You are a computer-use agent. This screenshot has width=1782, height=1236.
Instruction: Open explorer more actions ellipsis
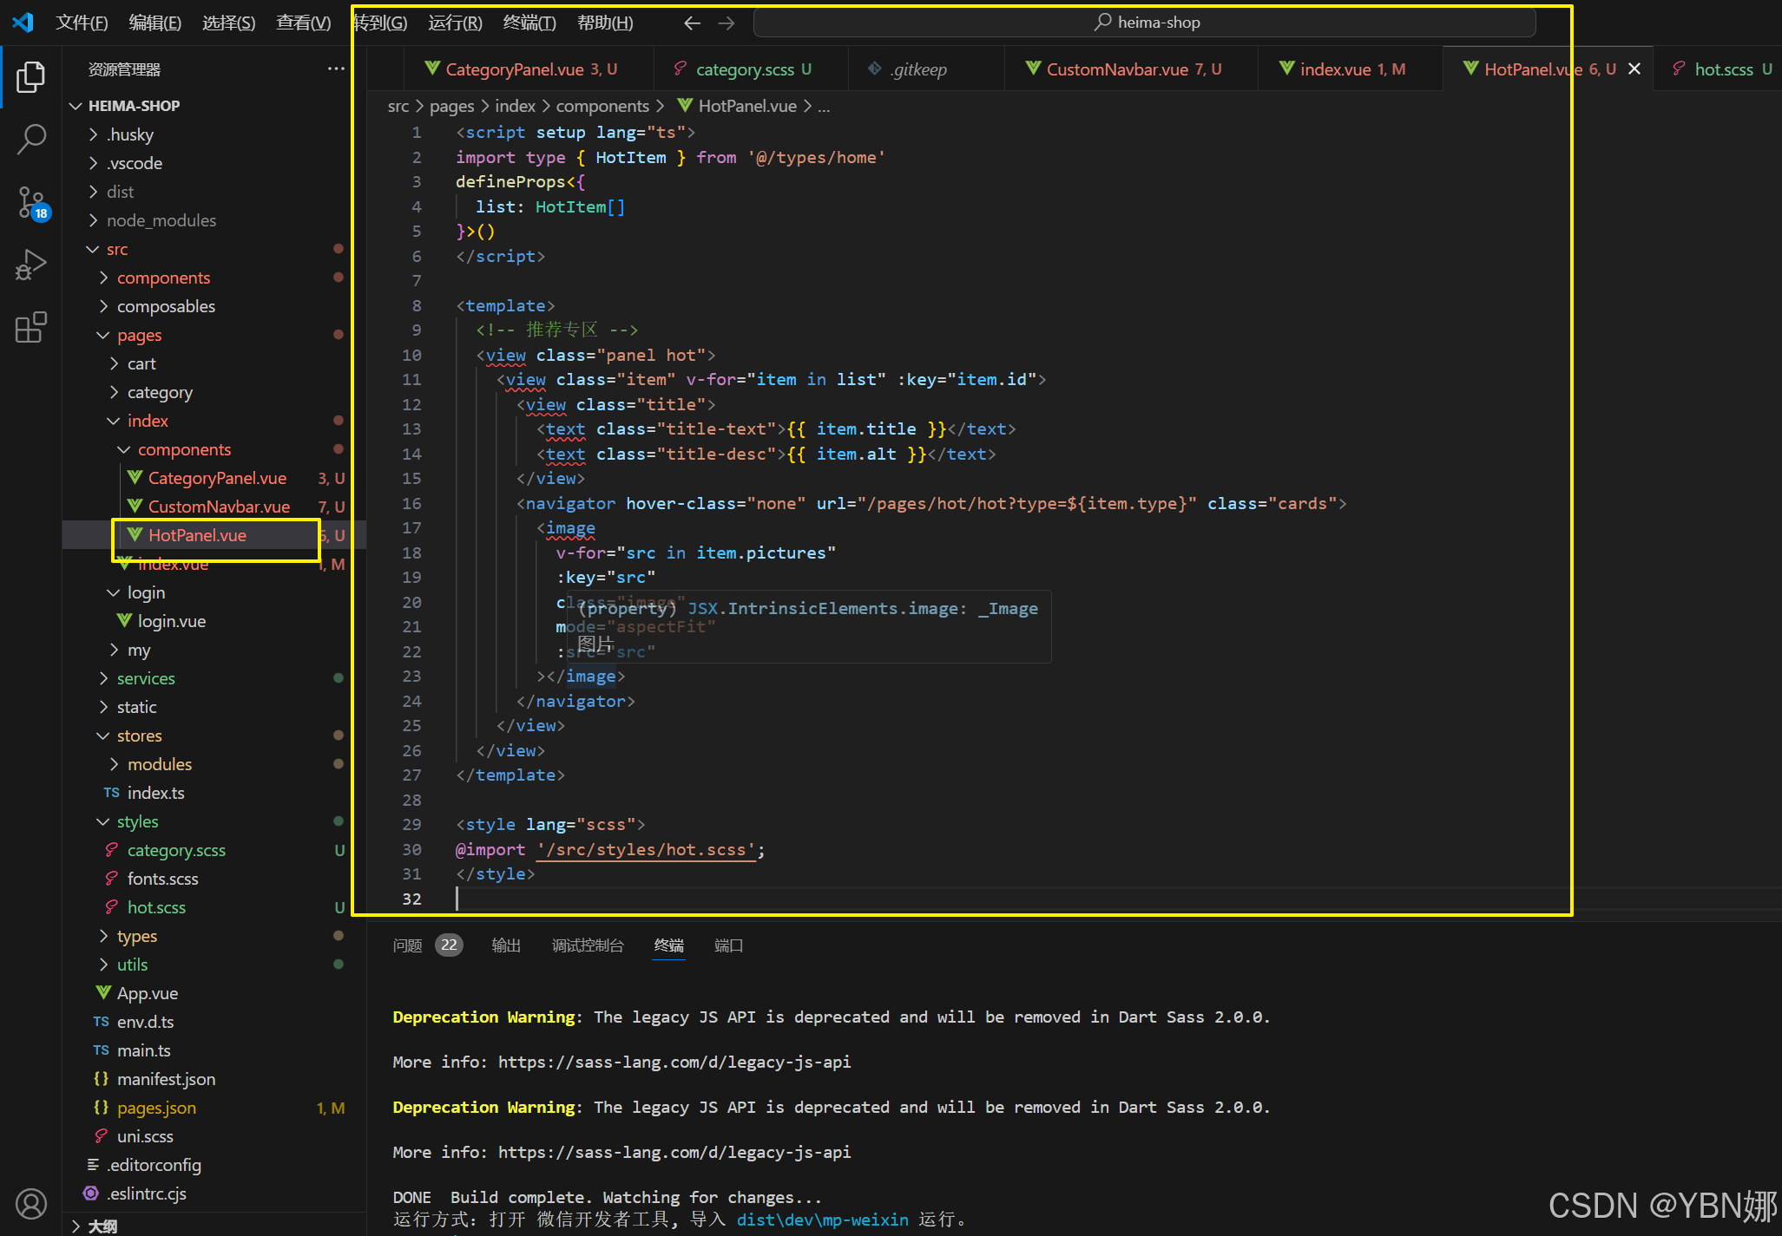pos(336,69)
